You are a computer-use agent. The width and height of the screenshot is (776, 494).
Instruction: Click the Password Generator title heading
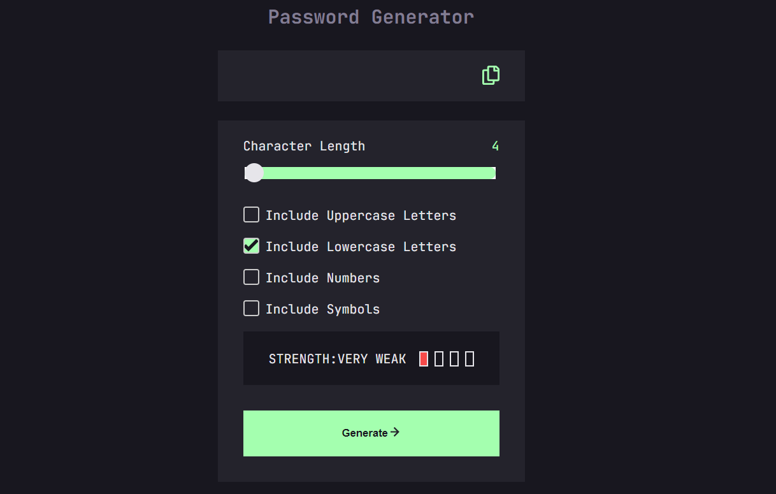pyautogui.click(x=370, y=17)
